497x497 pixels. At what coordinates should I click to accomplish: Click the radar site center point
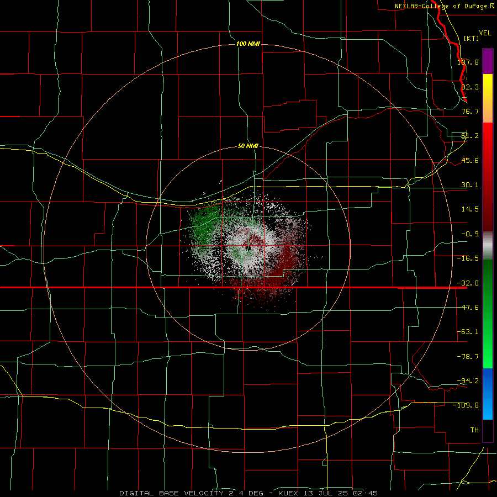click(249, 248)
